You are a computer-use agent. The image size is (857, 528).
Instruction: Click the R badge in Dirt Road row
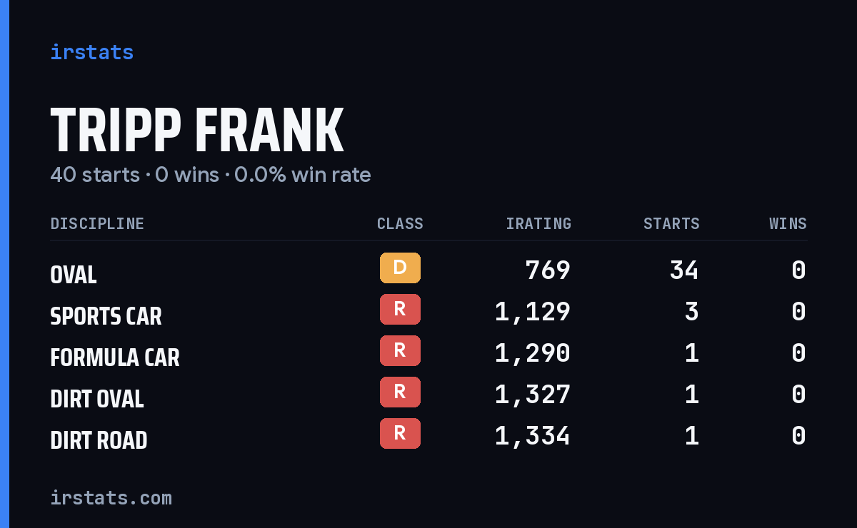[400, 434]
